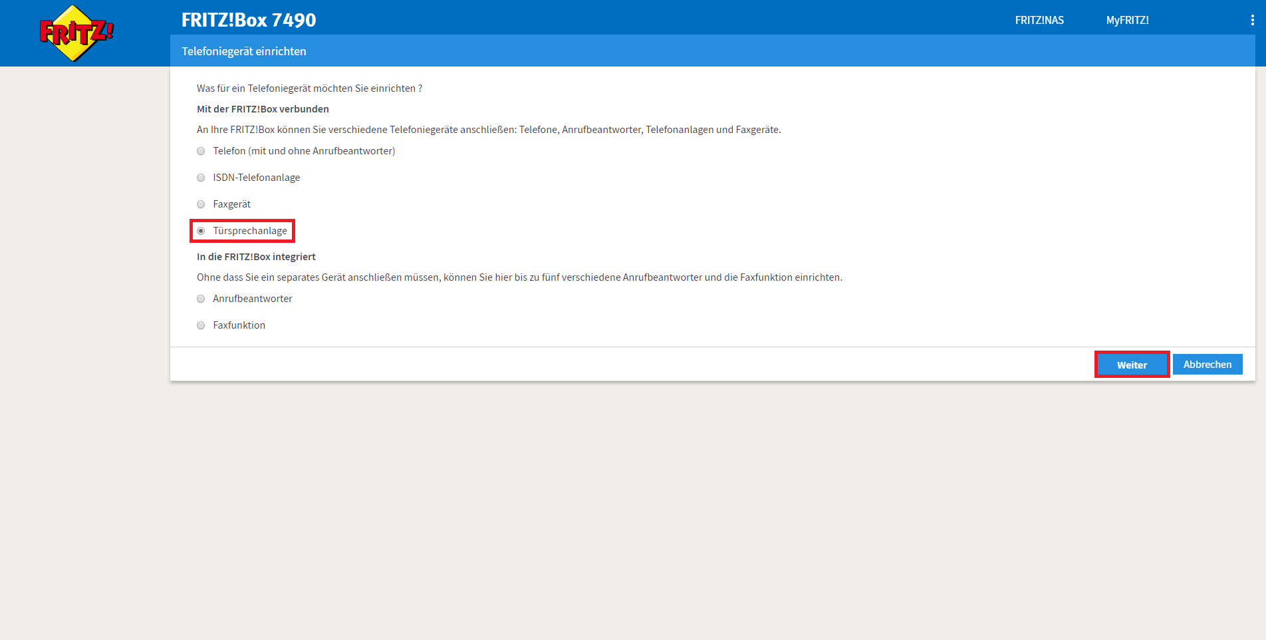Click the 'Telefoniegerät einrichten' header bar text

click(244, 51)
